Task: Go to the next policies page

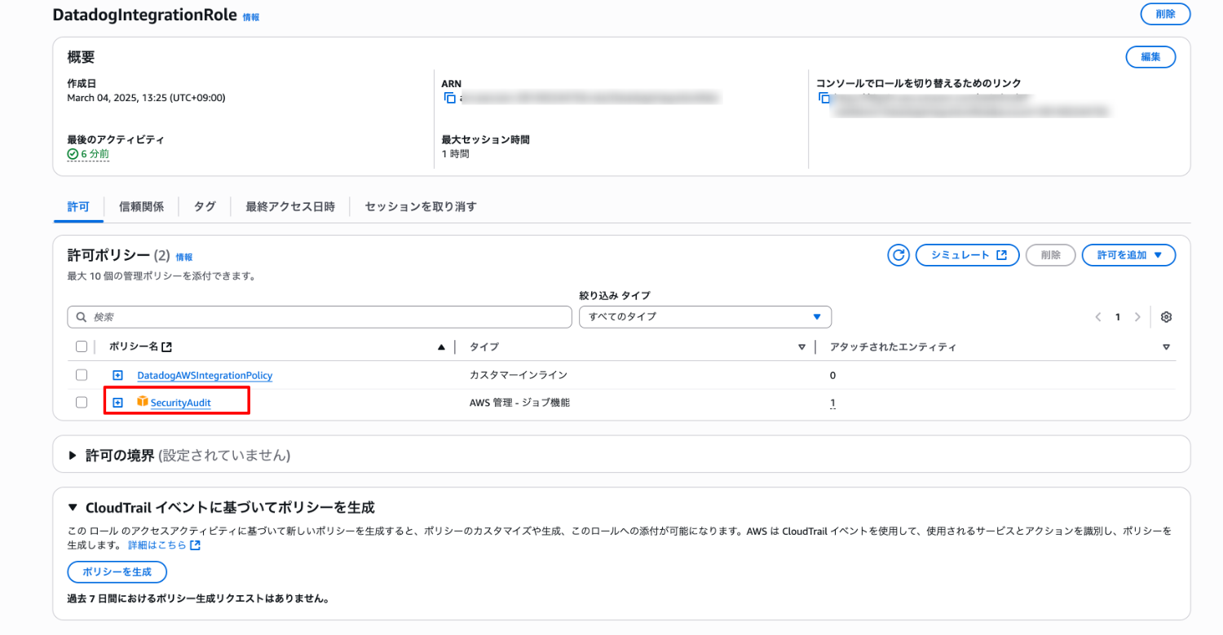Action: 1137,317
